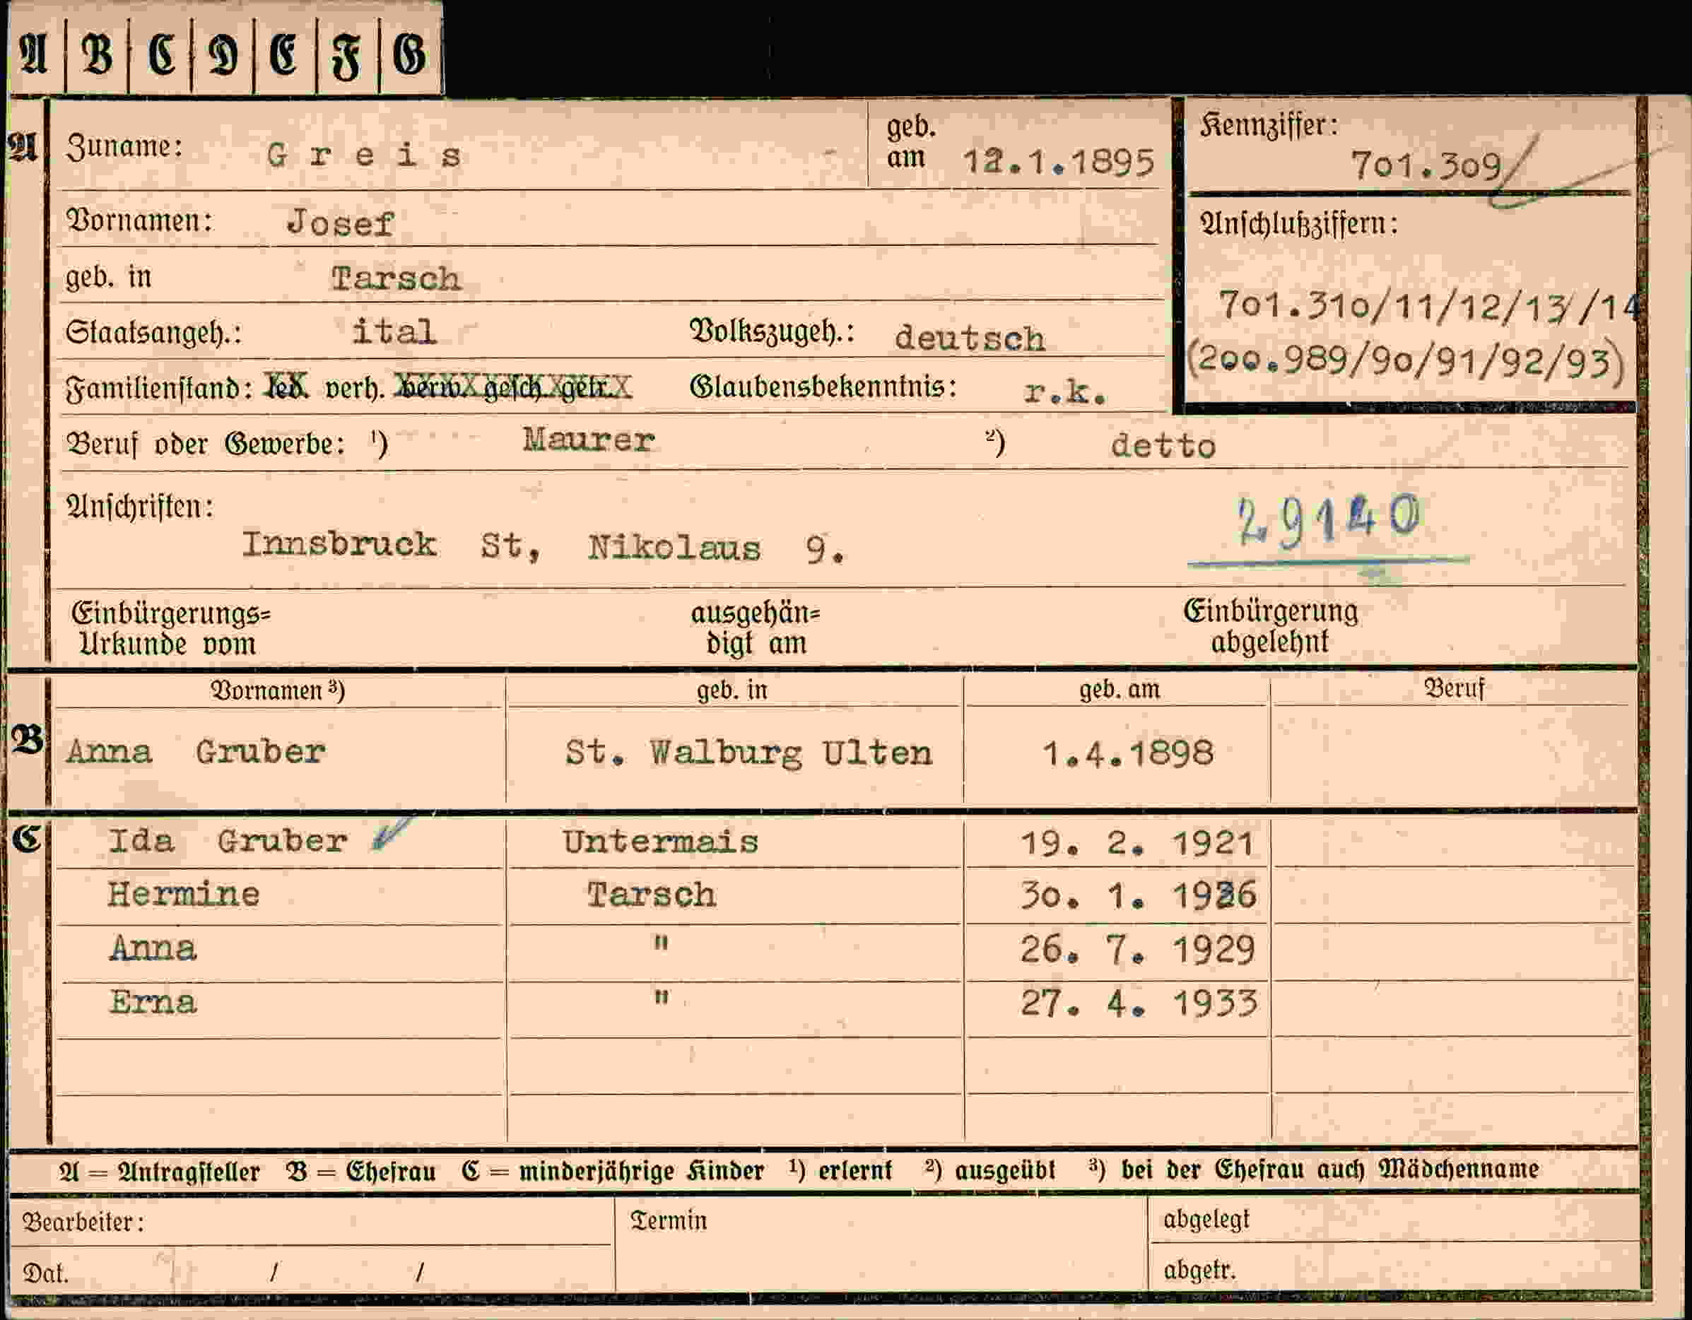Click the child name 'Hermine'
1692x1320 pixels.
(184, 895)
